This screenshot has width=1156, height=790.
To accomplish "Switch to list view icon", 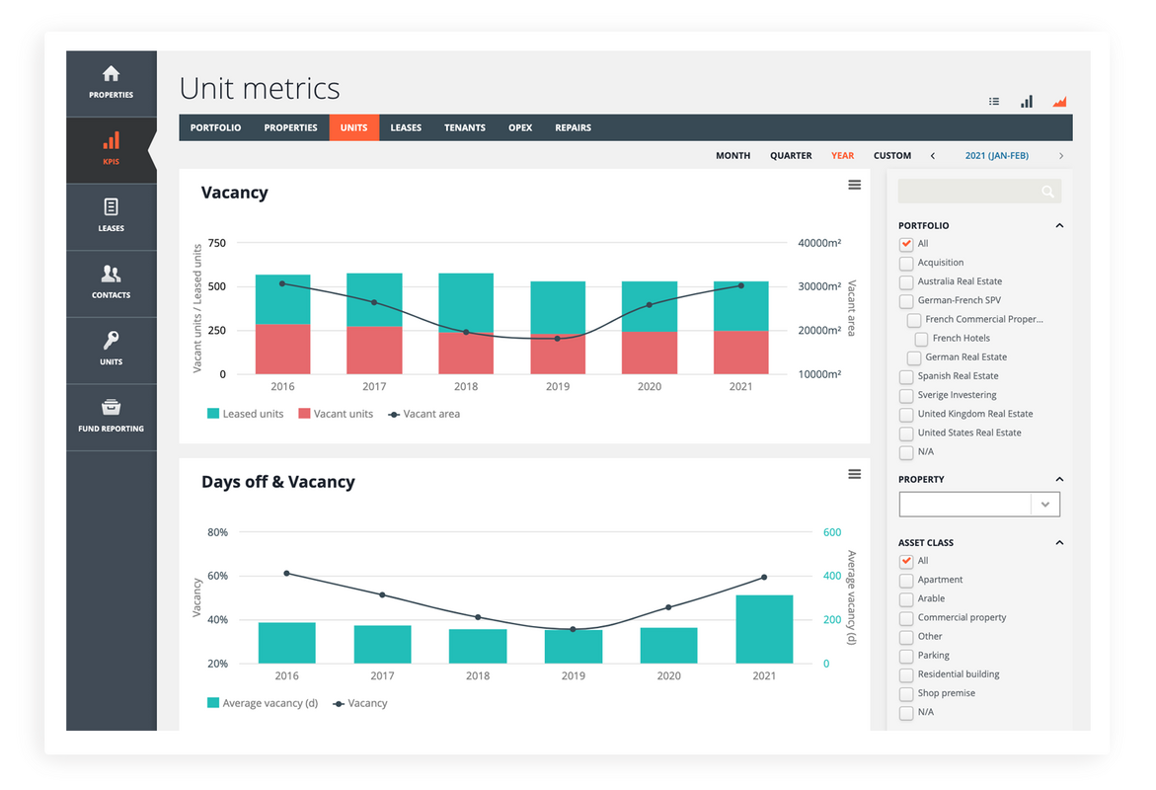I will [x=994, y=102].
